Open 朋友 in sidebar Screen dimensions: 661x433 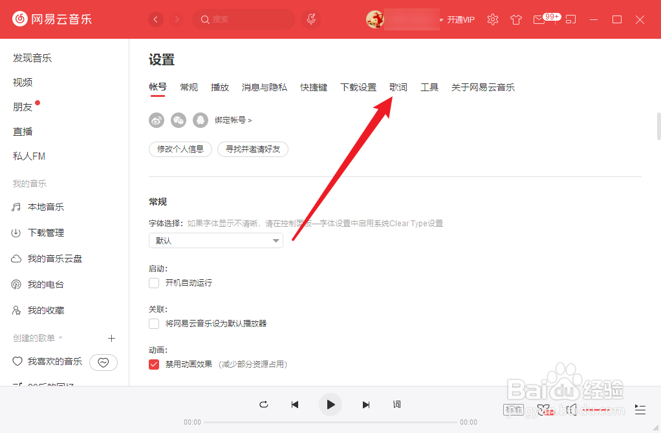coord(23,107)
